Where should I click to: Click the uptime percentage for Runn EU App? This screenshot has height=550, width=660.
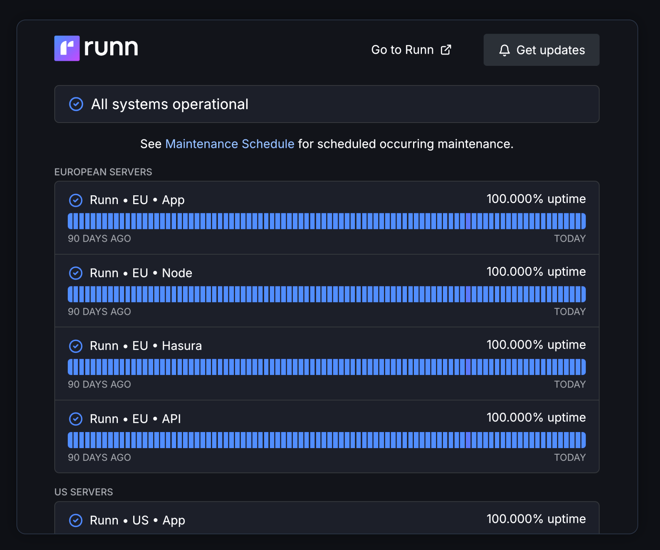tap(536, 199)
